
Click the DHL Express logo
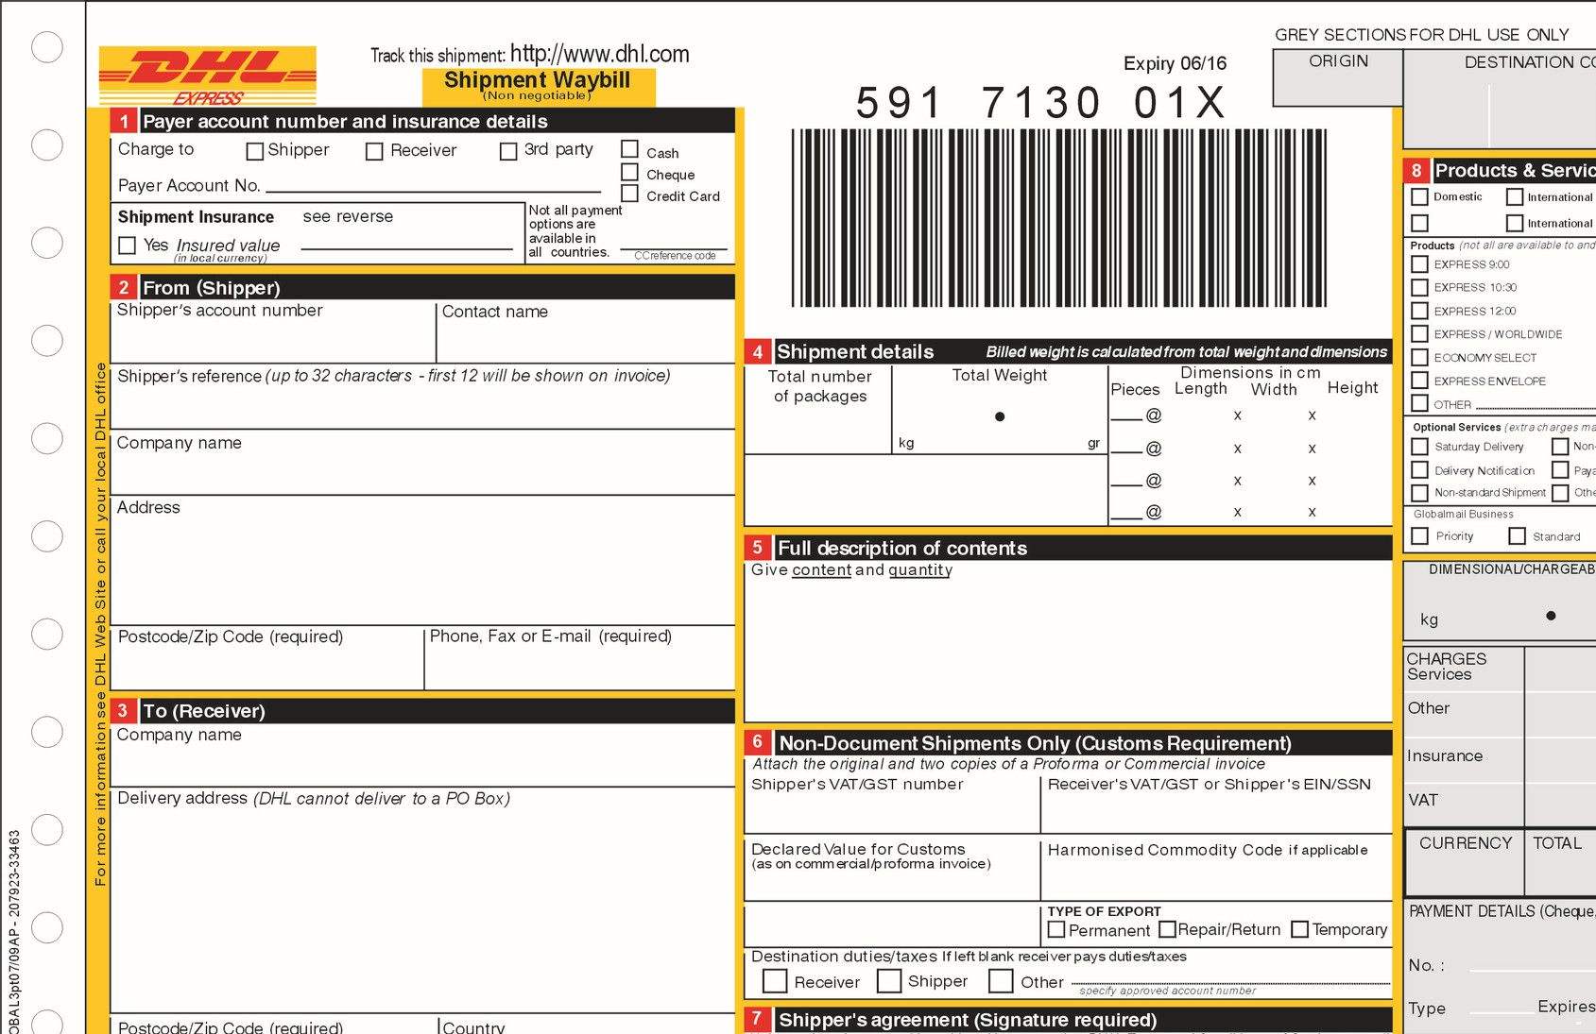[x=208, y=76]
